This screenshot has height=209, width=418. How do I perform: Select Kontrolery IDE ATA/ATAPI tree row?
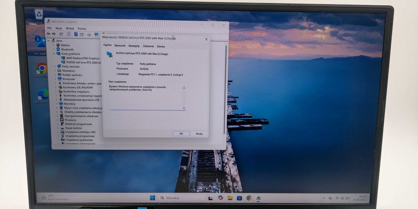(78, 87)
